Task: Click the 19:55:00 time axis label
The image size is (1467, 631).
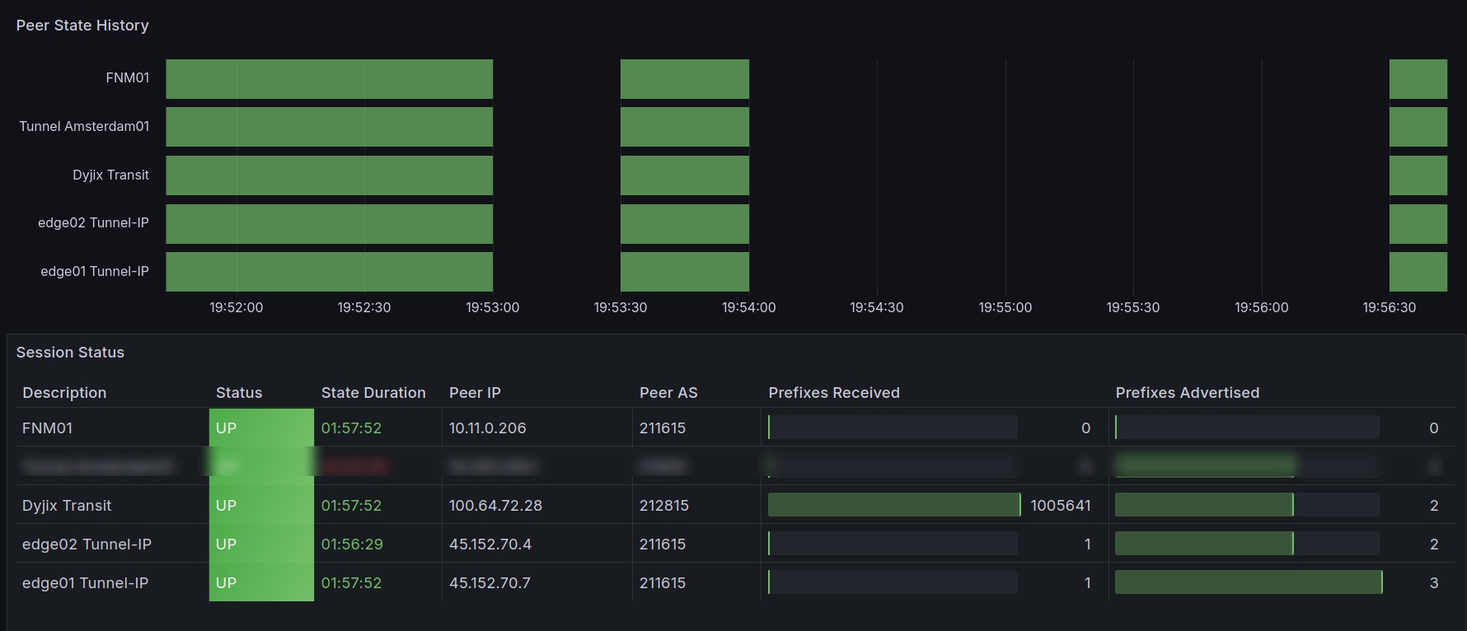Action: pyautogui.click(x=1005, y=307)
